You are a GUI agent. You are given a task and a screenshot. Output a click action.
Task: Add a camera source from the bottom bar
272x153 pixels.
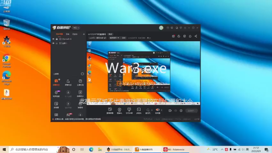119,111
